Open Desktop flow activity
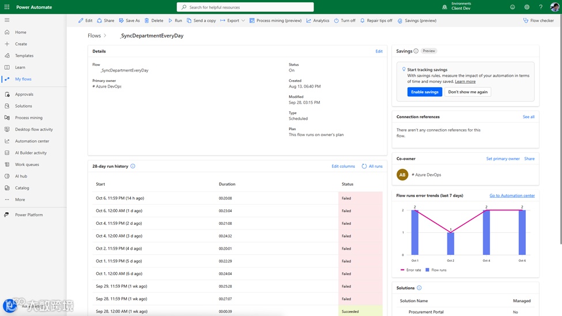562x316 pixels. click(33, 130)
